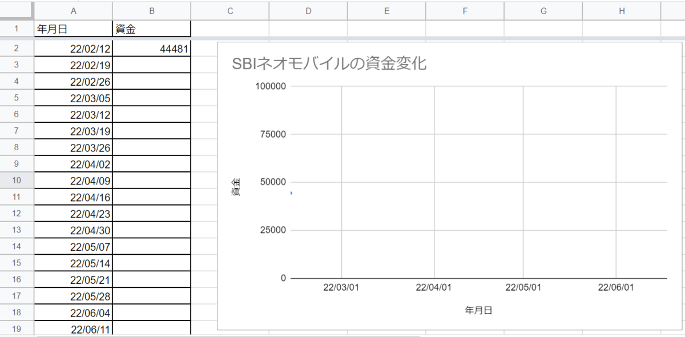Select date cell 22/05/07
This screenshot has height=337, width=685.
coord(73,247)
